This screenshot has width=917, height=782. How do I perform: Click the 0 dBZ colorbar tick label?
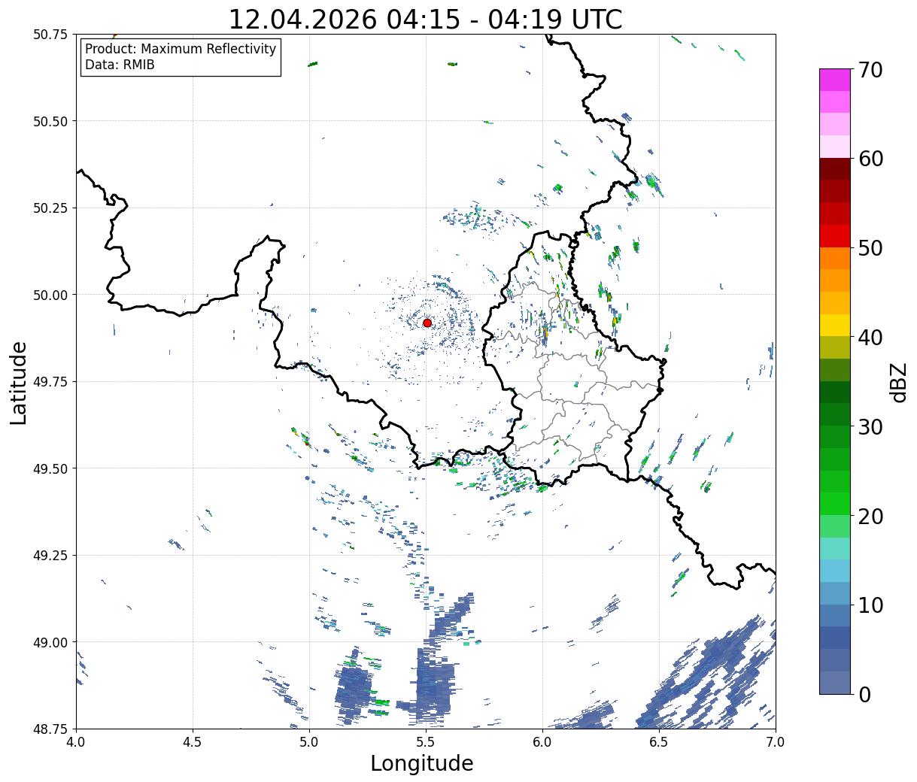click(865, 694)
